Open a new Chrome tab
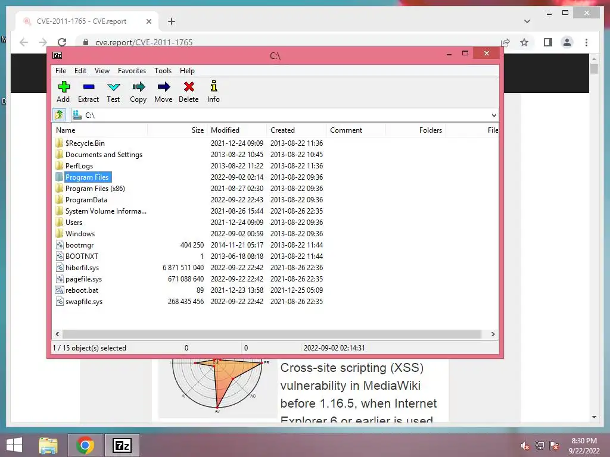This screenshot has width=610, height=457. pos(172,21)
